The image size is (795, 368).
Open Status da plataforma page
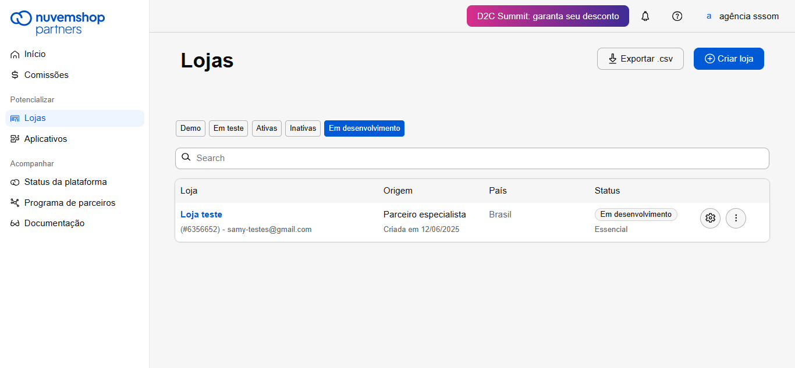pos(65,182)
